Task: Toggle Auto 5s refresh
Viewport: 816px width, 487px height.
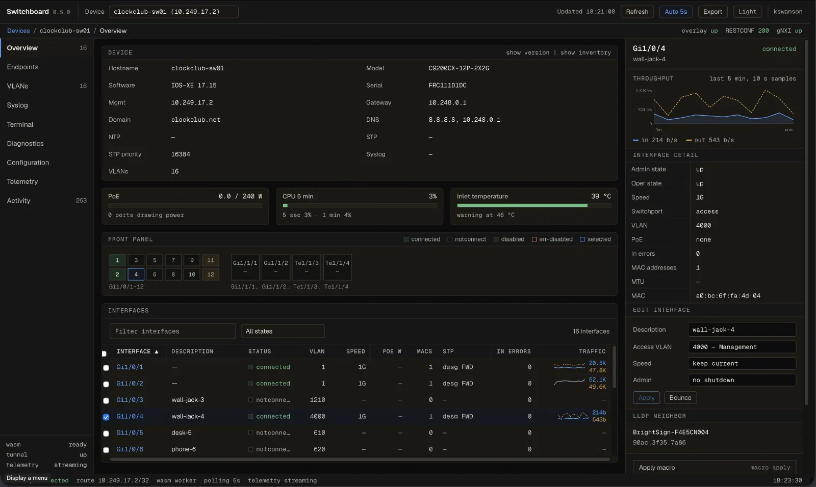Action: coord(676,12)
